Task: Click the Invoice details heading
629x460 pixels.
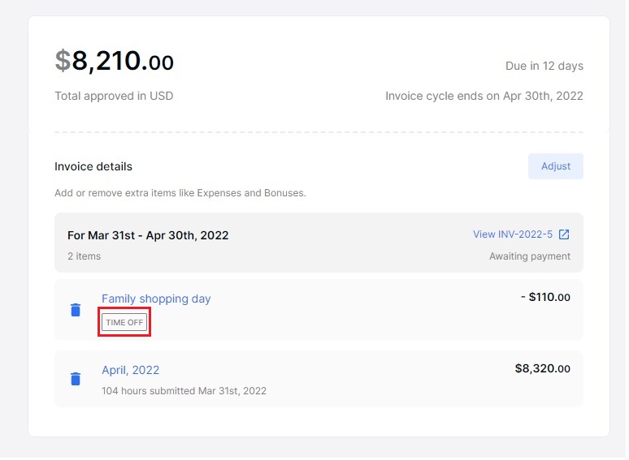Action: 93,166
